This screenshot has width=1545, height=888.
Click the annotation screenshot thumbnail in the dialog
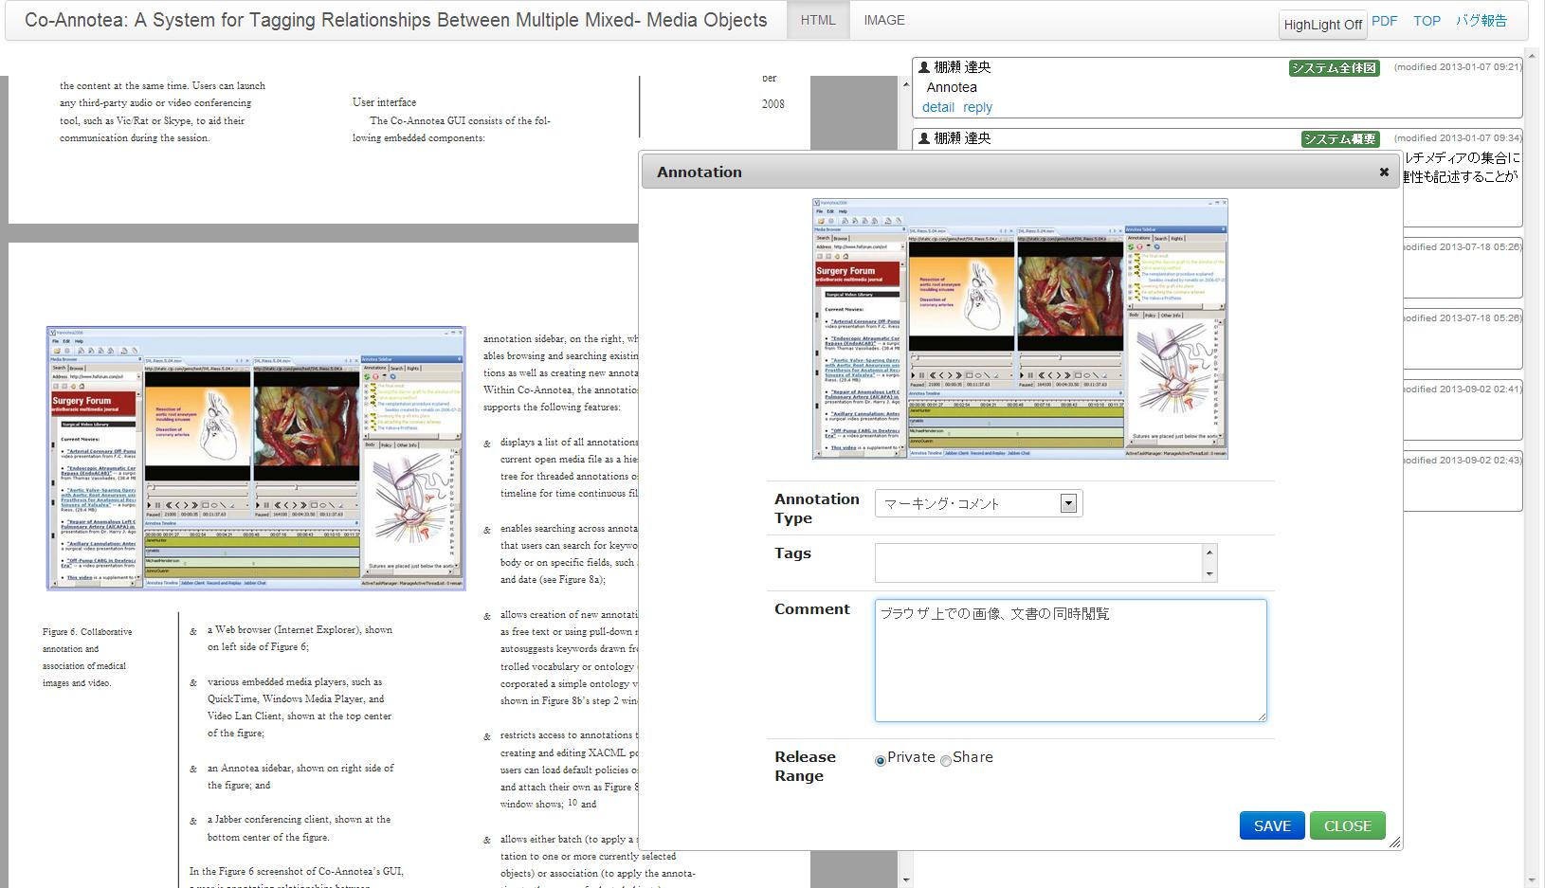pyautogui.click(x=1020, y=329)
